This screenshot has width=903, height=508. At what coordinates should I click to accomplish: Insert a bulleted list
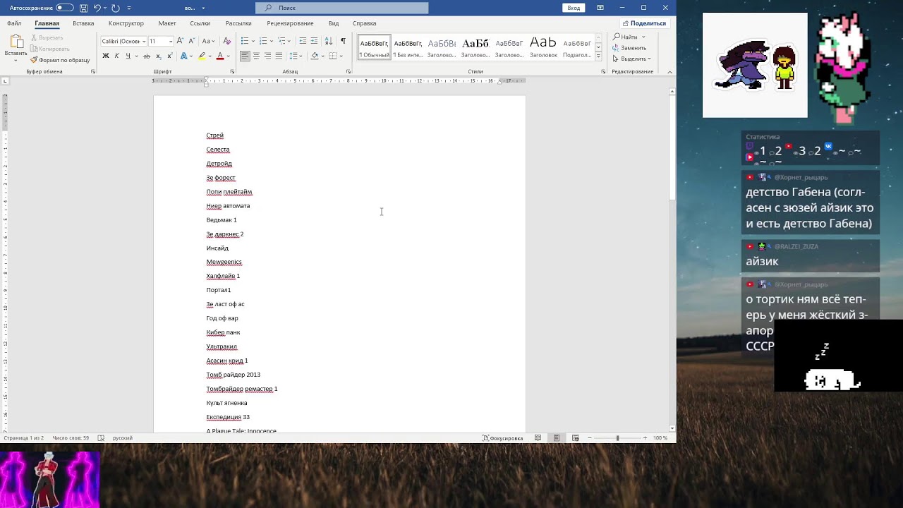pyautogui.click(x=245, y=41)
